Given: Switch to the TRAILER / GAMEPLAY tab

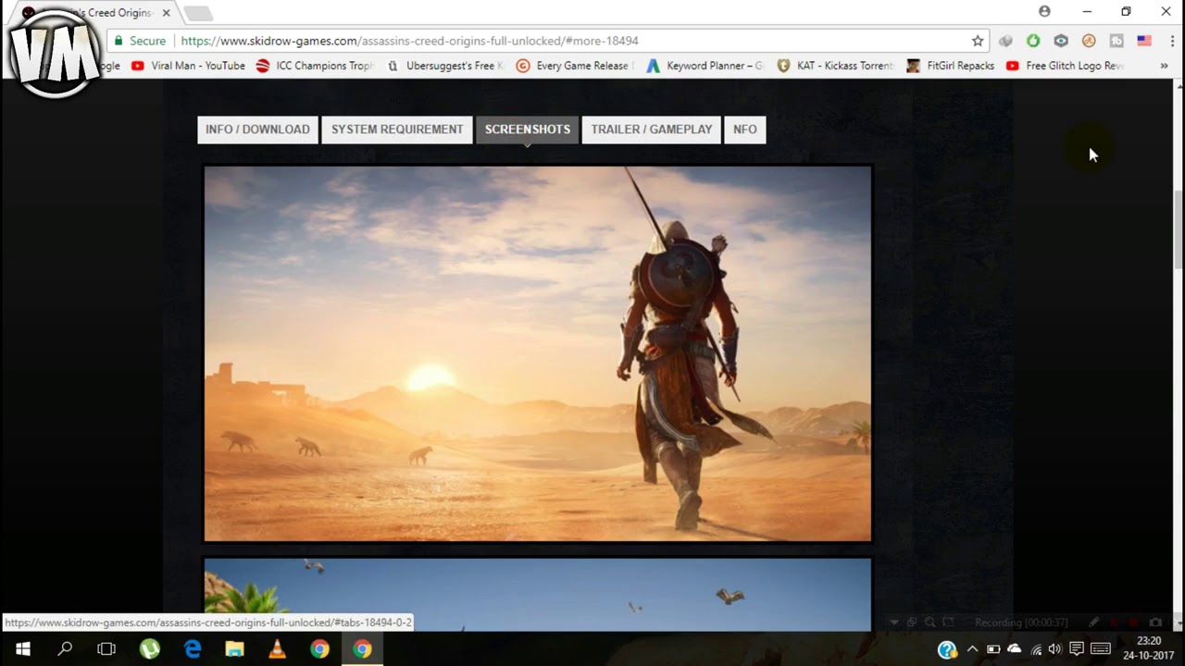Looking at the screenshot, I should click(x=652, y=129).
